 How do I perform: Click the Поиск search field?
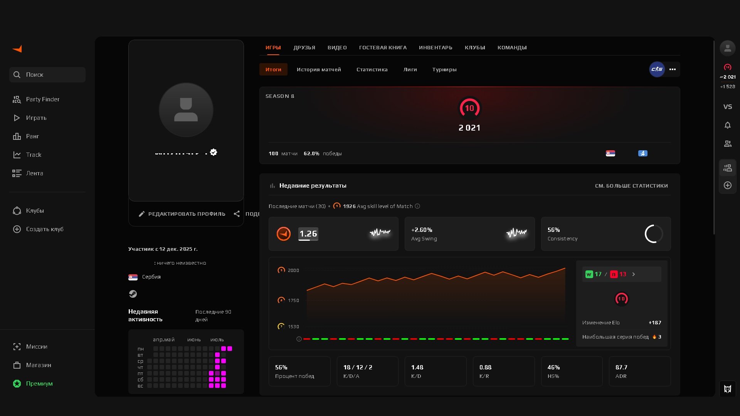click(47, 75)
